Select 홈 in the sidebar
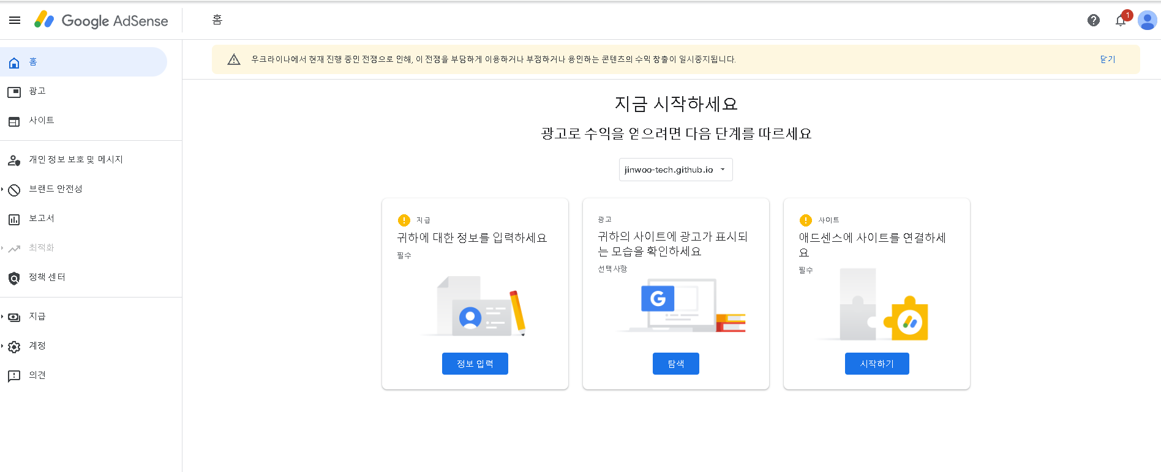This screenshot has width=1161, height=472. [x=83, y=62]
